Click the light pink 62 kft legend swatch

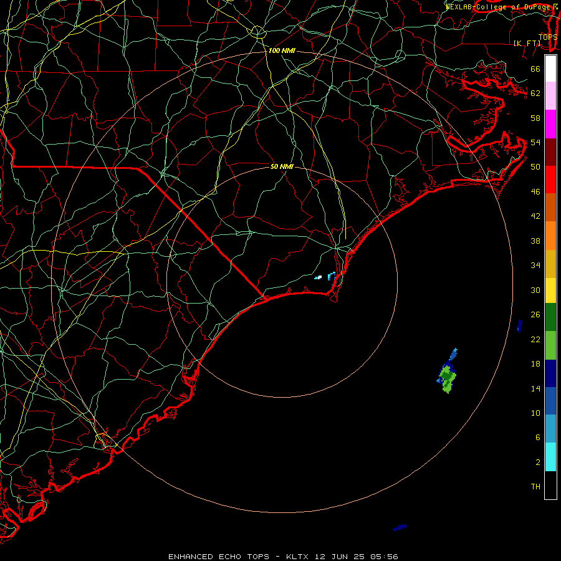550,96
